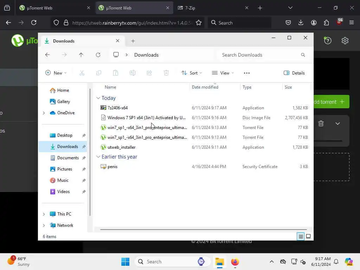Click Add torrent button
This screenshot has width=360, height=270.
pyautogui.click(x=331, y=102)
